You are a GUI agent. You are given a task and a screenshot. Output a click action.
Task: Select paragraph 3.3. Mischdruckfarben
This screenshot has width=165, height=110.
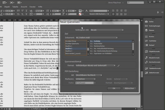[111, 46]
